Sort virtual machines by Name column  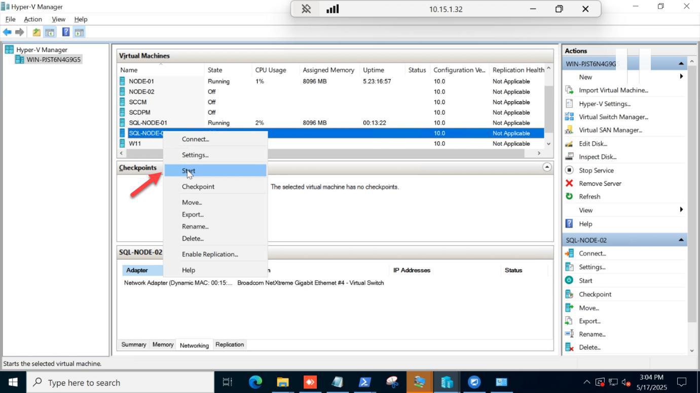[161, 70]
